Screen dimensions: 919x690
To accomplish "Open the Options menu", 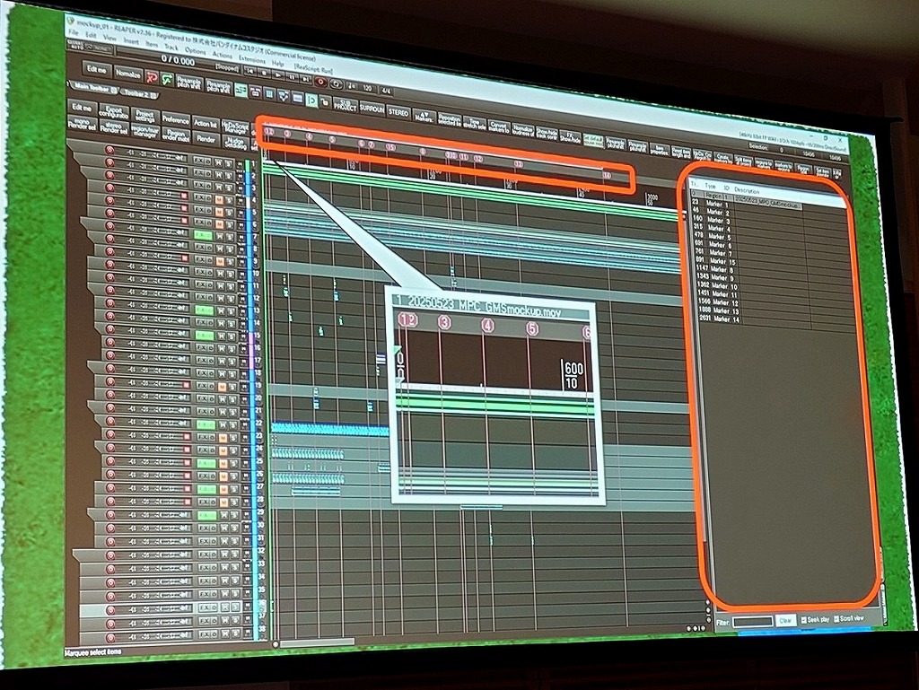I will point(194,50).
